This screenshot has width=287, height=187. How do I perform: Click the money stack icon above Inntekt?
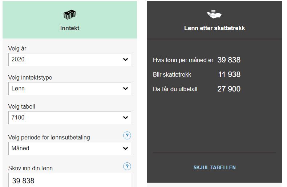click(70, 15)
